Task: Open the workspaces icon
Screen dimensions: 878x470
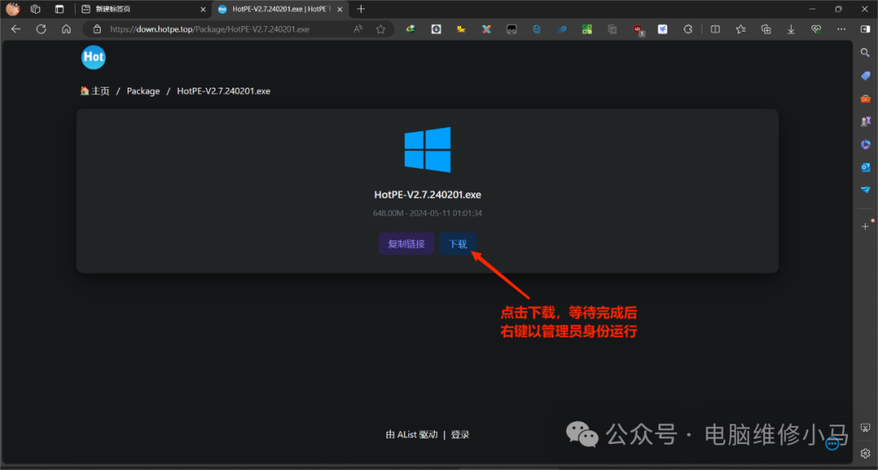Action: pyautogui.click(x=35, y=9)
